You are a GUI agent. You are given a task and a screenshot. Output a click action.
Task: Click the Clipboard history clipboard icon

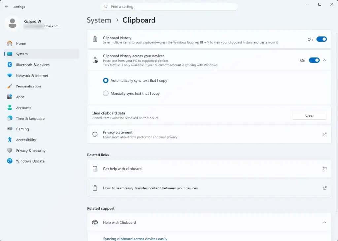click(95, 39)
